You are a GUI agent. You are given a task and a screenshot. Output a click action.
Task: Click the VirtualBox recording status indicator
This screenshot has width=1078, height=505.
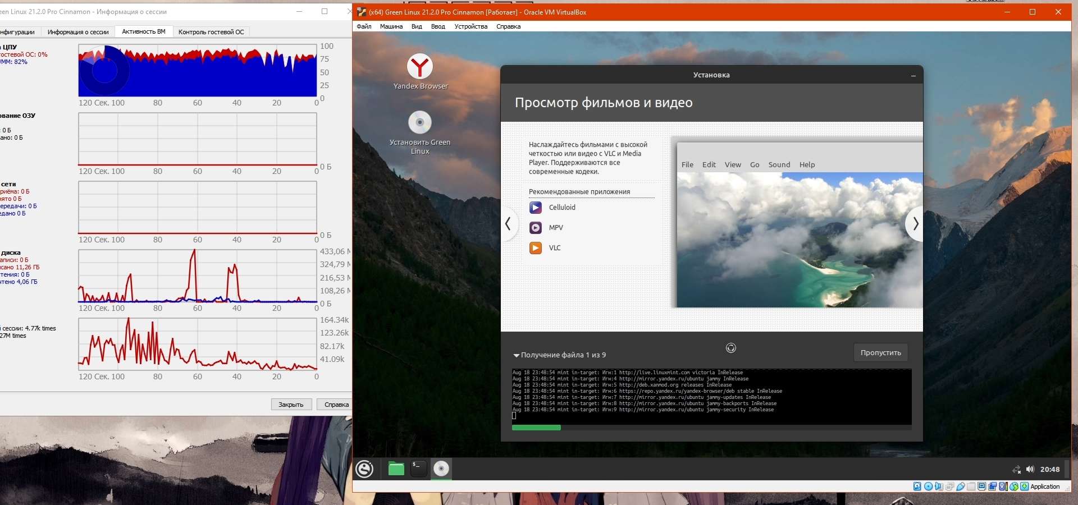click(992, 486)
